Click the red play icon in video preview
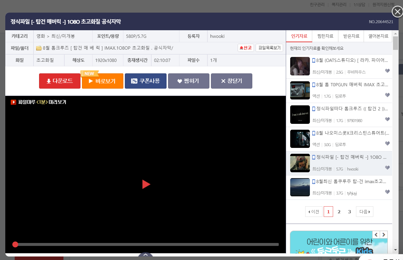This screenshot has height=260, width=403. 146,184
